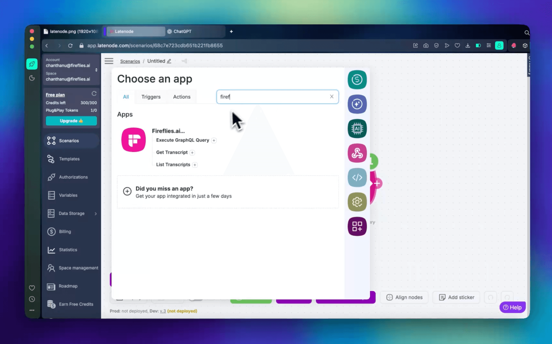Clear the app search field

(x=332, y=96)
